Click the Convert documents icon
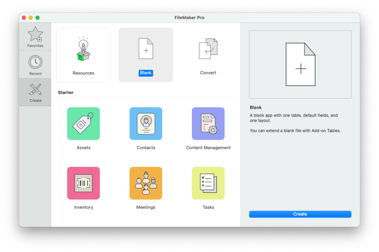 point(208,49)
